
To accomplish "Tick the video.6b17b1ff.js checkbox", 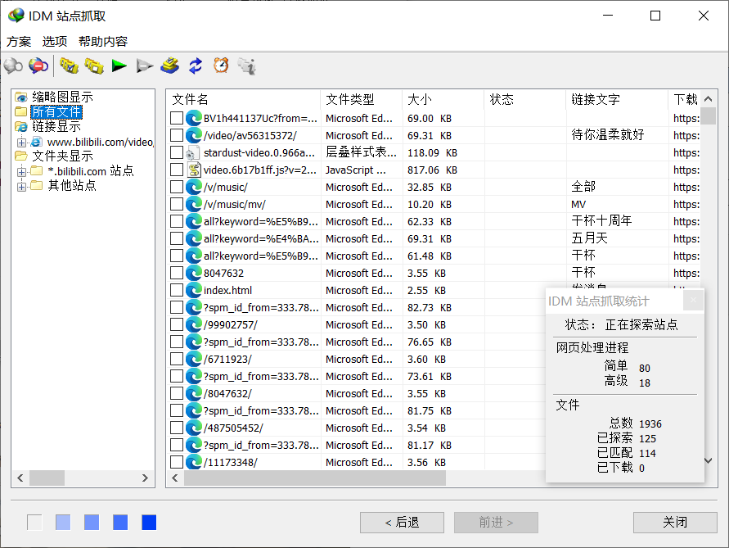I will (x=177, y=170).
